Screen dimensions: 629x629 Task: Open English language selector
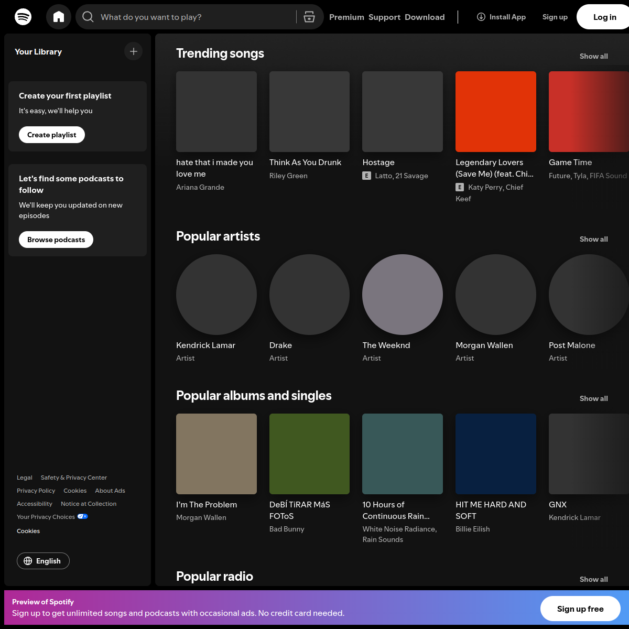pos(43,561)
